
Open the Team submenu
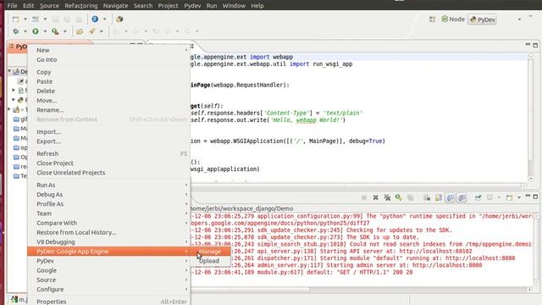click(108, 213)
